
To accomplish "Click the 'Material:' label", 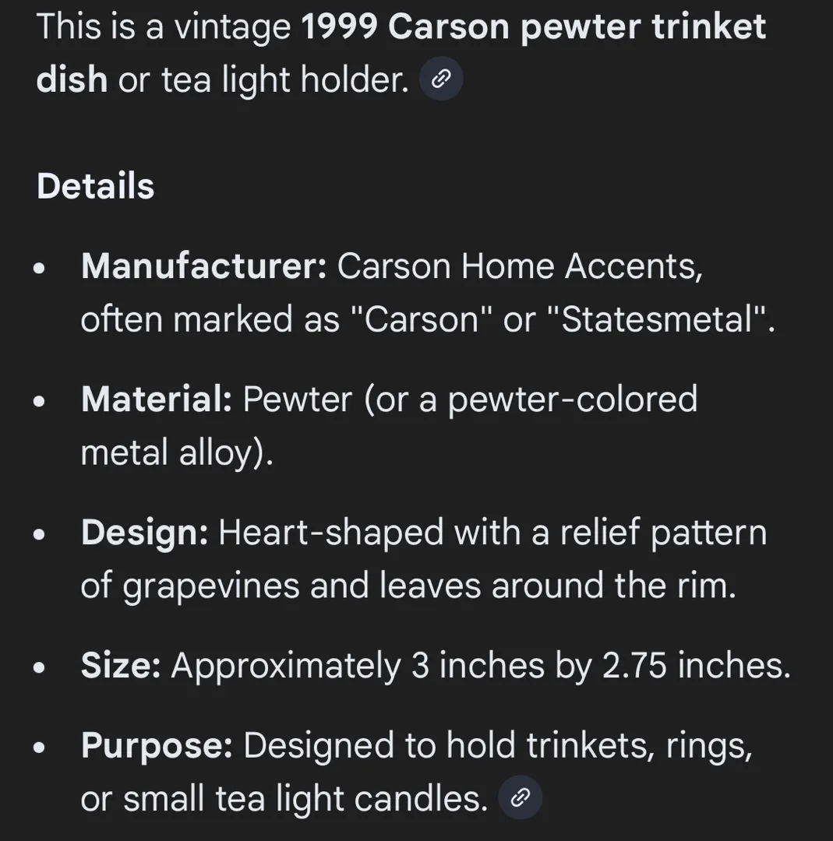I will [x=156, y=399].
